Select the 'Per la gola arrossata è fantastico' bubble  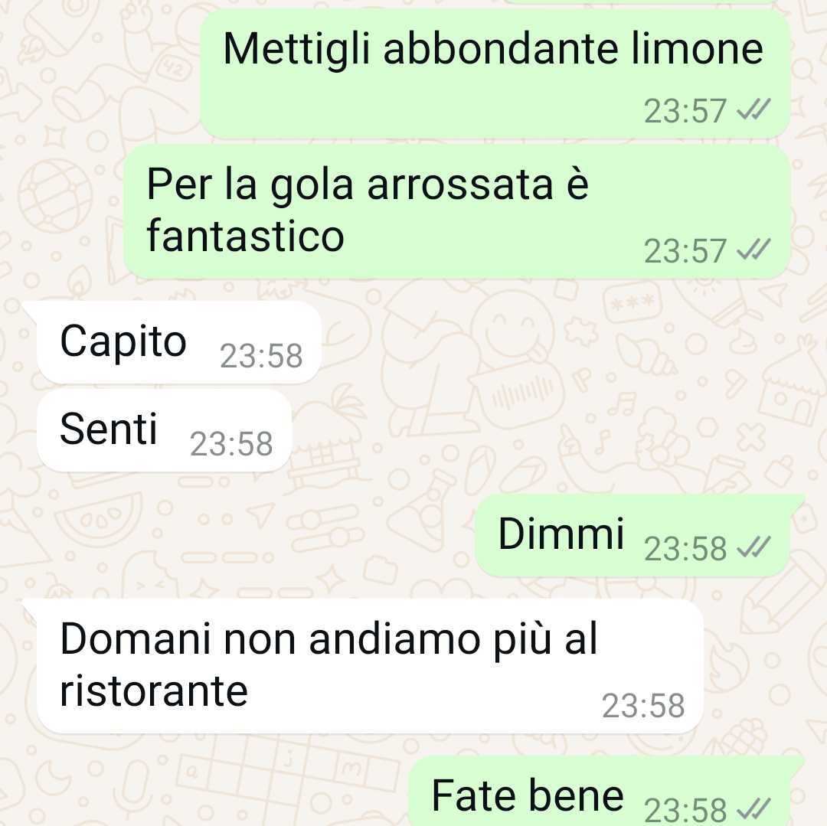click(457, 212)
